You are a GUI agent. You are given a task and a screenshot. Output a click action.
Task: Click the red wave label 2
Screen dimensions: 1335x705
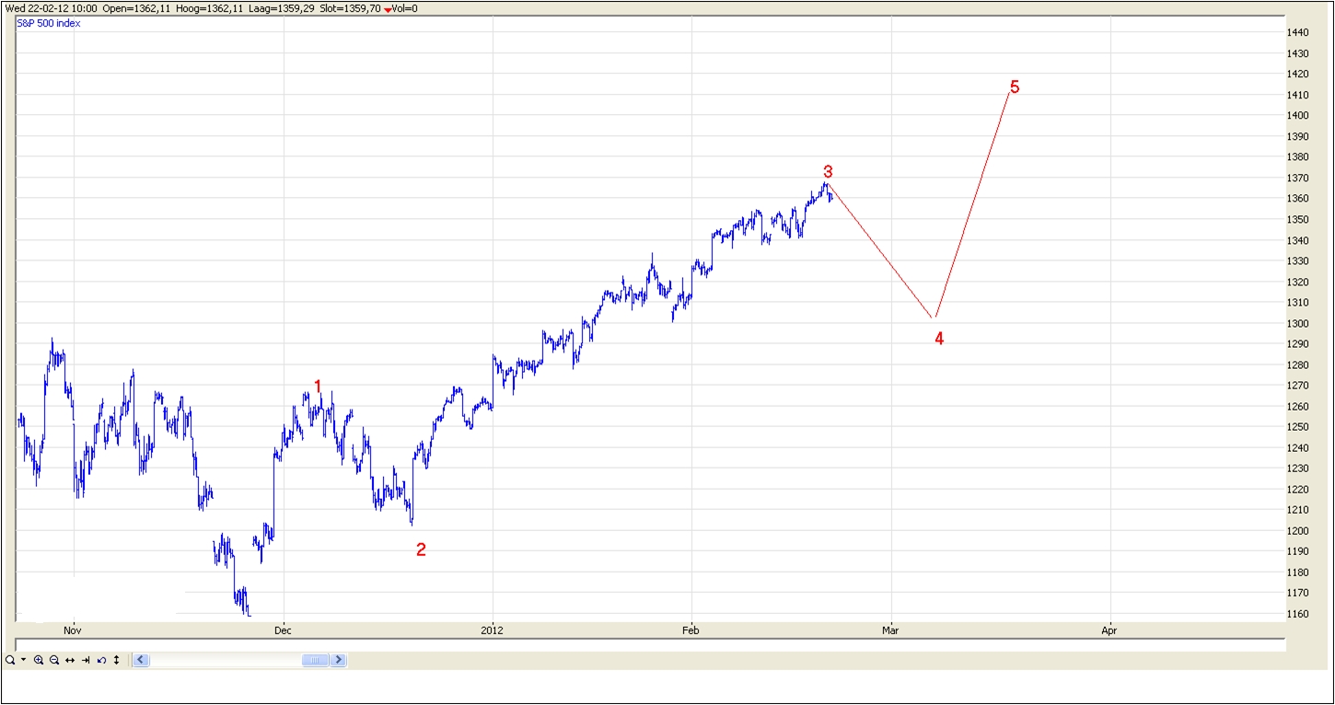click(421, 550)
